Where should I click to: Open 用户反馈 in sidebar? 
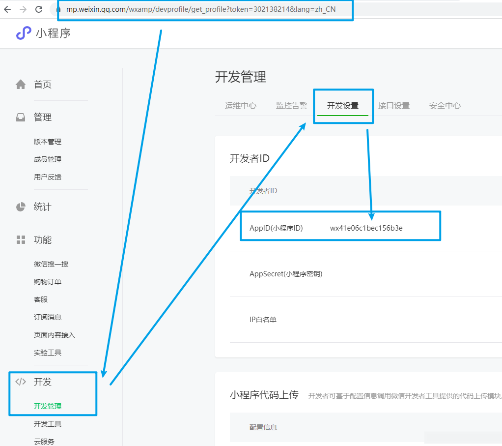[47, 177]
